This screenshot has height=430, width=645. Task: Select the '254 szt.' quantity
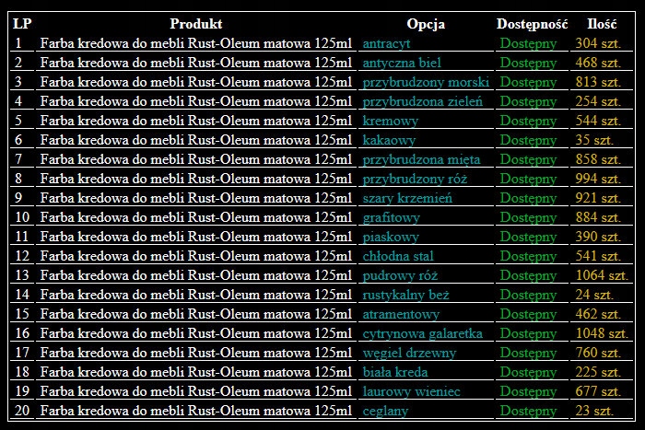(598, 101)
